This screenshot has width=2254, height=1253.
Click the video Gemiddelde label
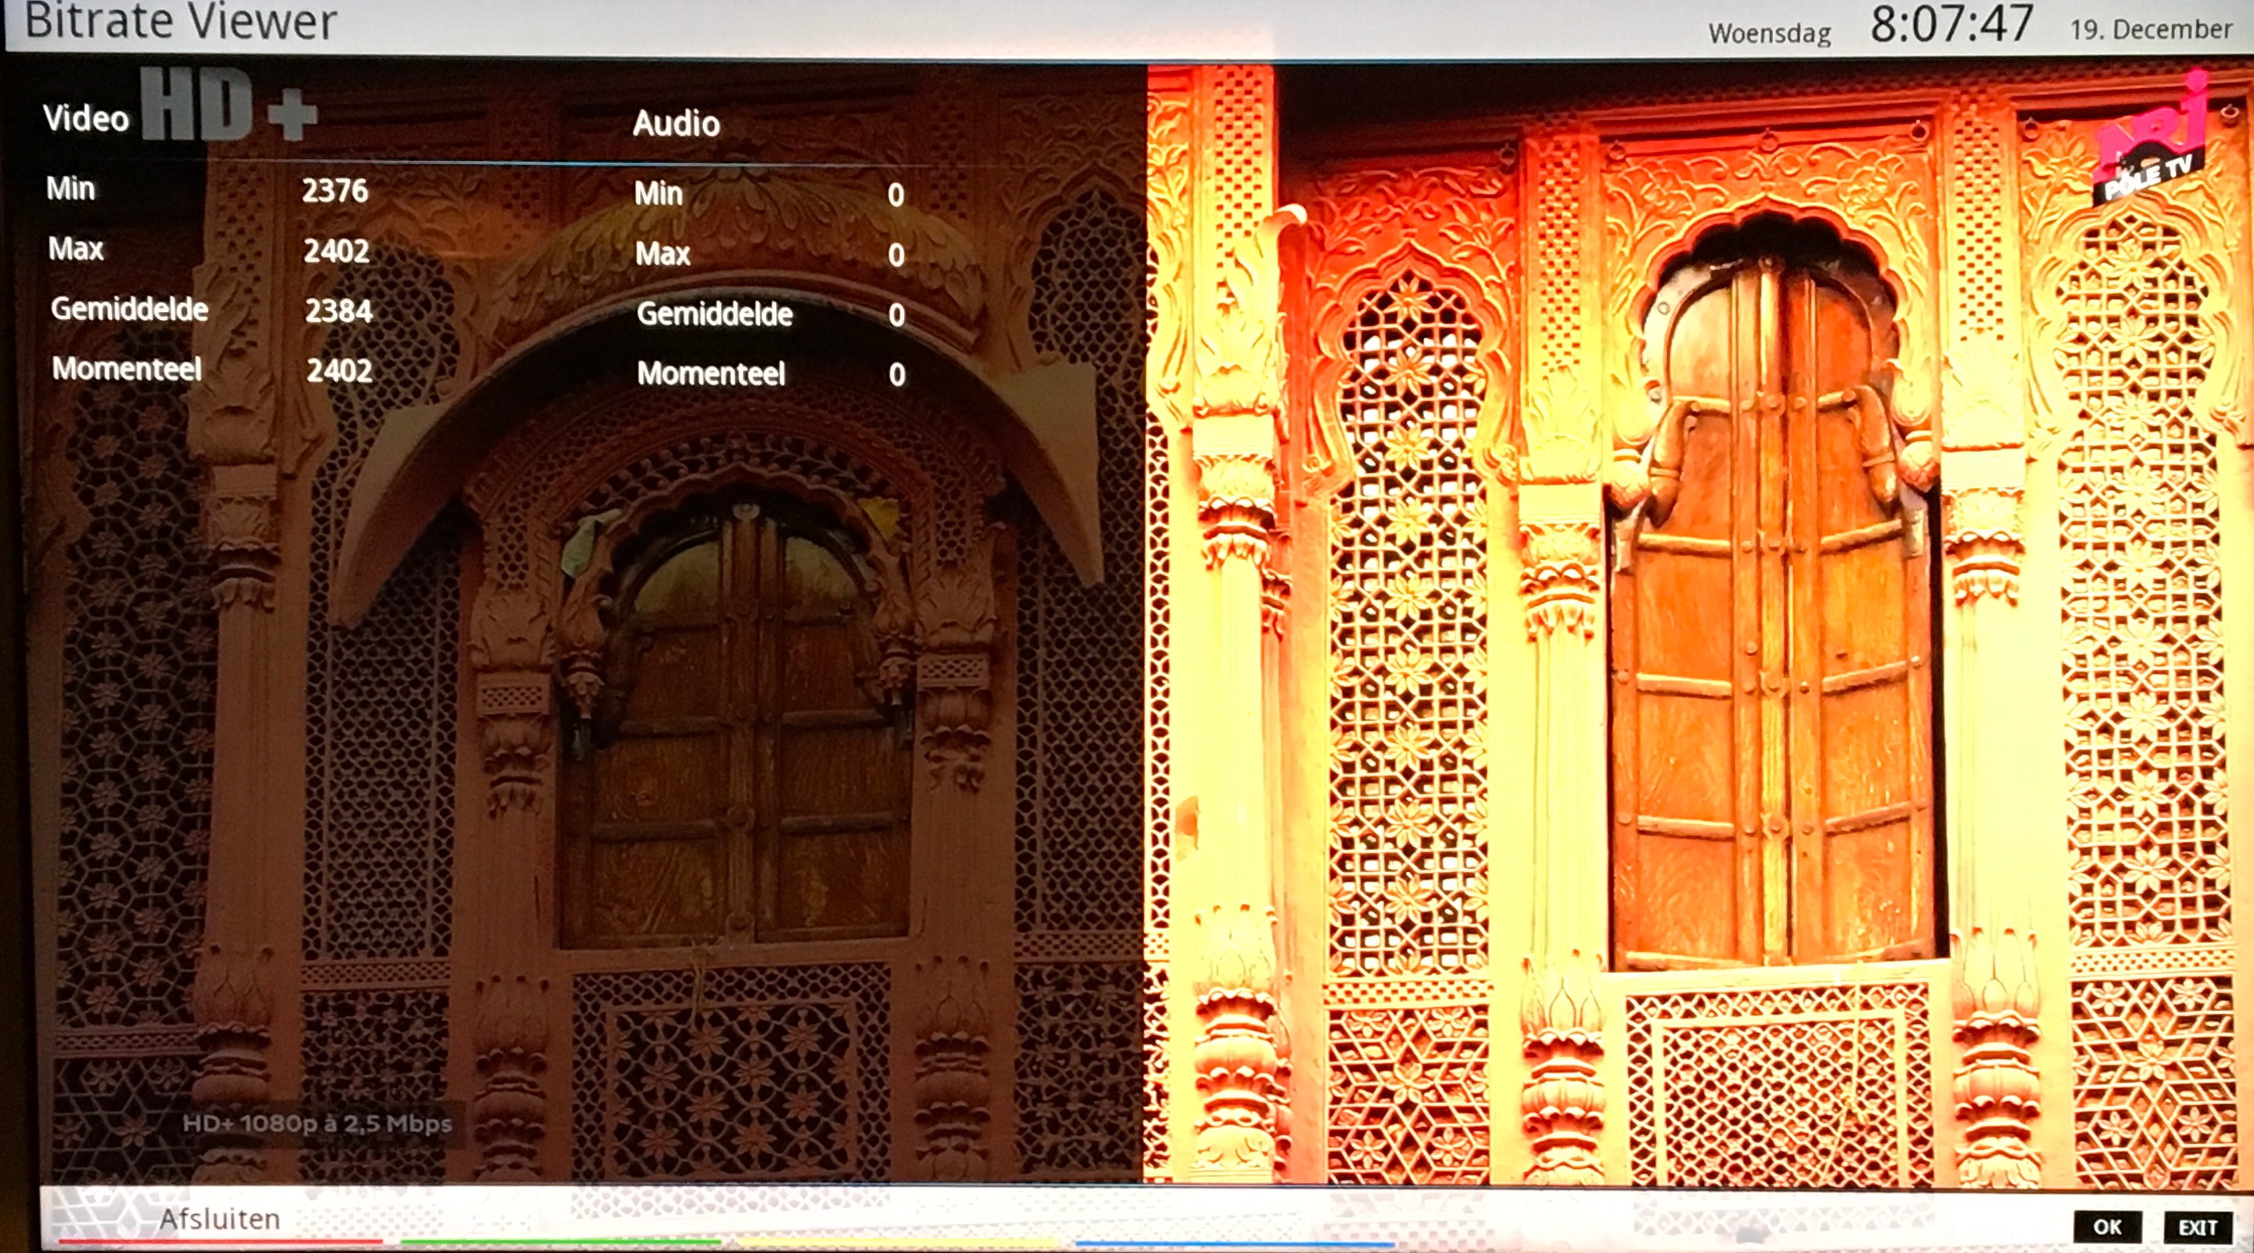(130, 309)
